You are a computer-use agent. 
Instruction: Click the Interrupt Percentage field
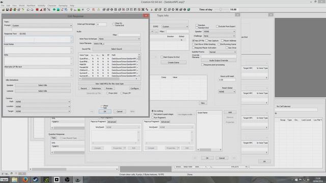coord(101,24)
